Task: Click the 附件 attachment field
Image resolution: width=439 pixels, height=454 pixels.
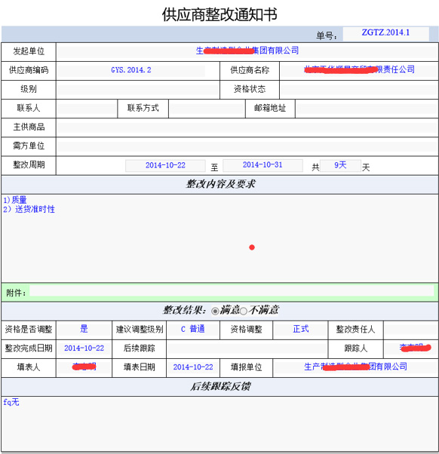Action: click(x=232, y=291)
